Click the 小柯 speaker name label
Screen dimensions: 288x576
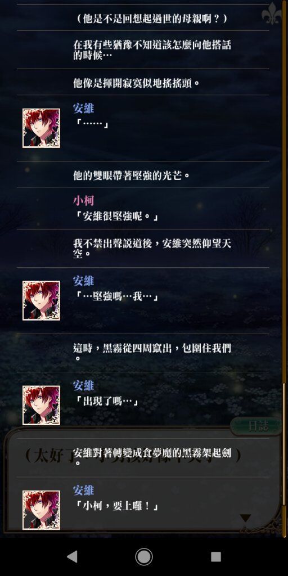pos(83,200)
